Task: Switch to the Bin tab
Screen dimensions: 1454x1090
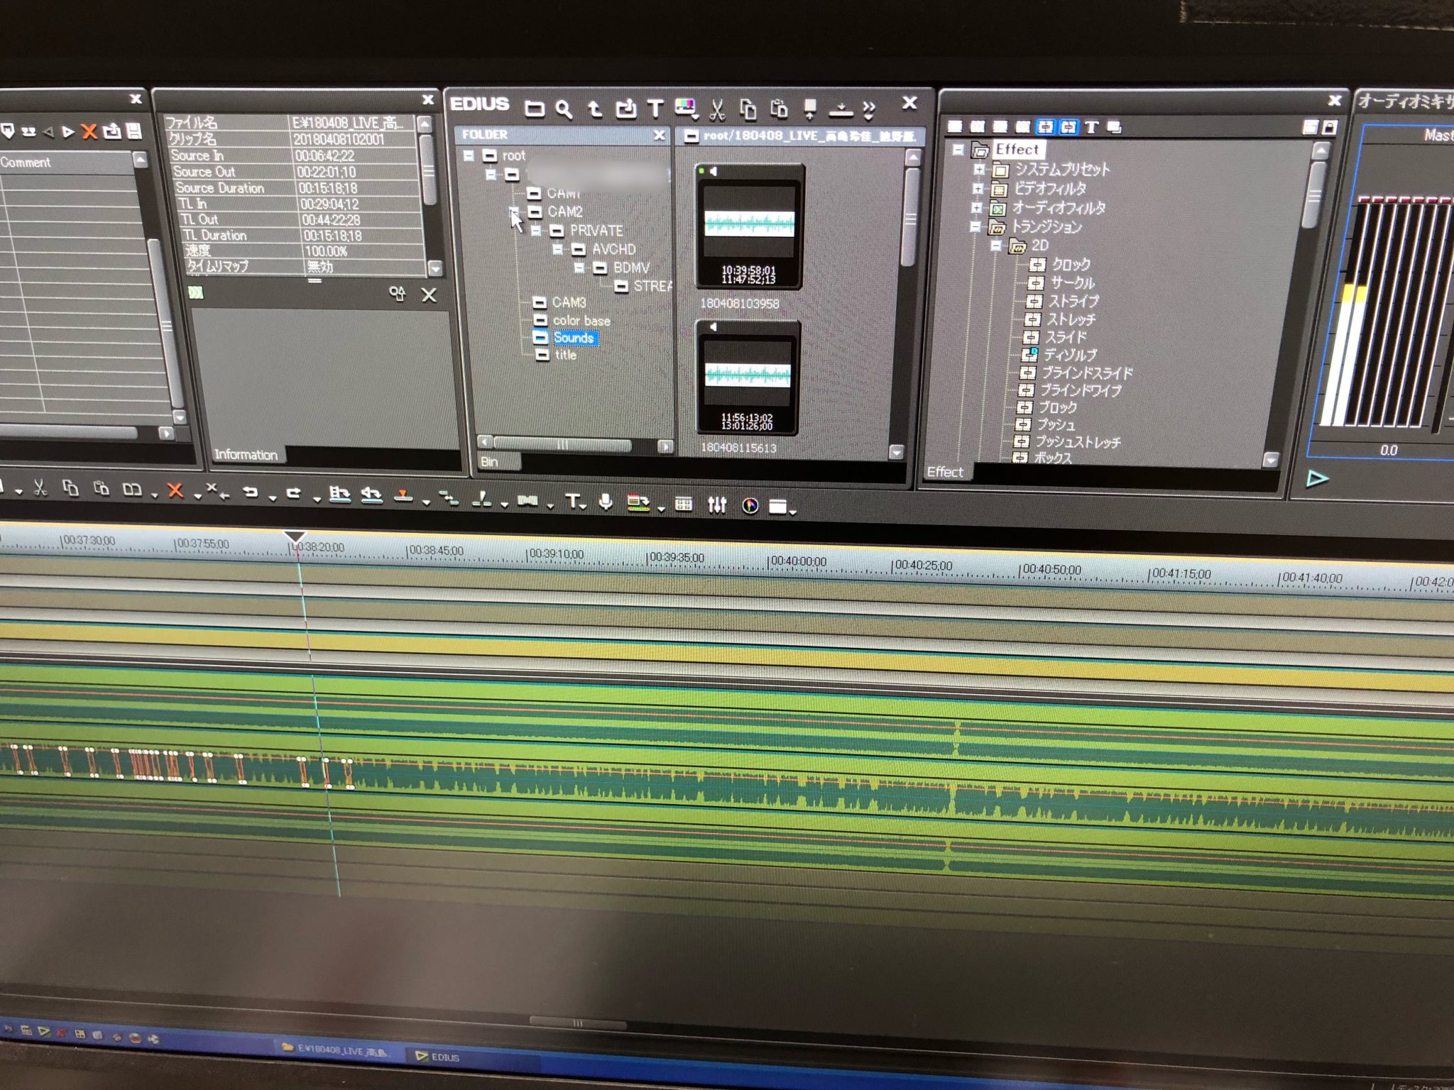Action: point(490,462)
